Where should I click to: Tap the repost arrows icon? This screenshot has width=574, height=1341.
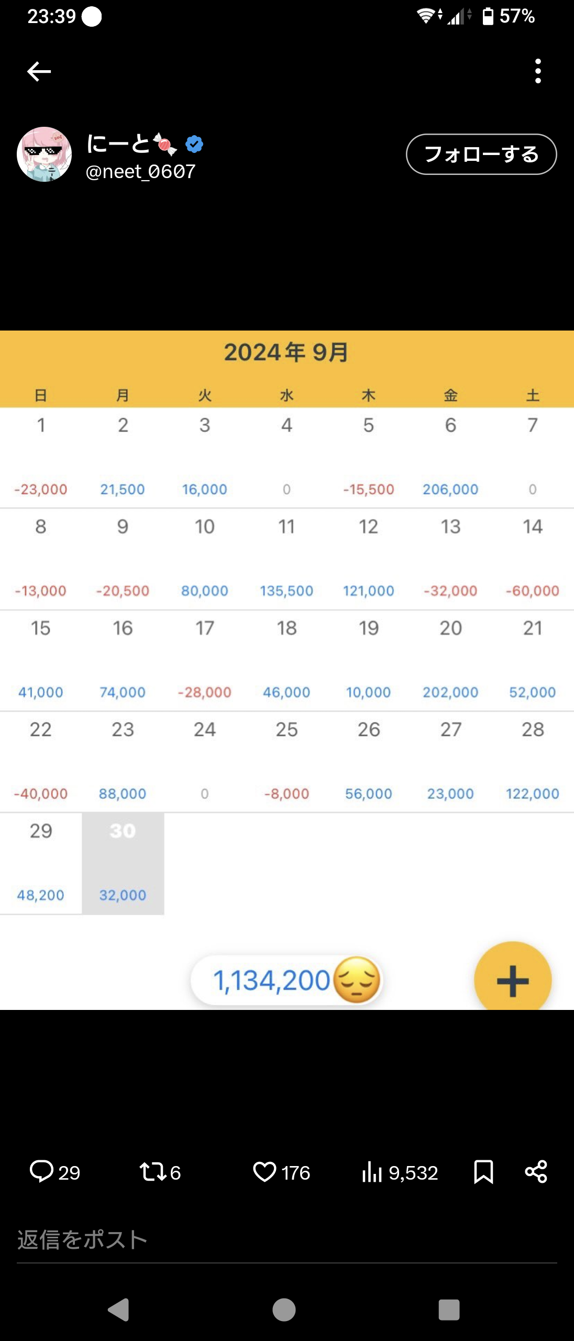click(x=153, y=1172)
